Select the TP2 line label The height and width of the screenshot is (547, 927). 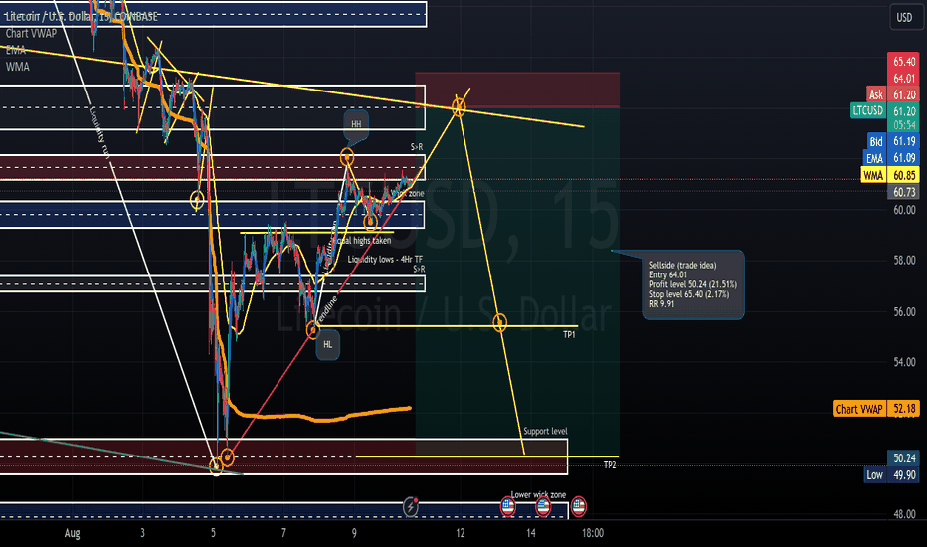pos(610,465)
